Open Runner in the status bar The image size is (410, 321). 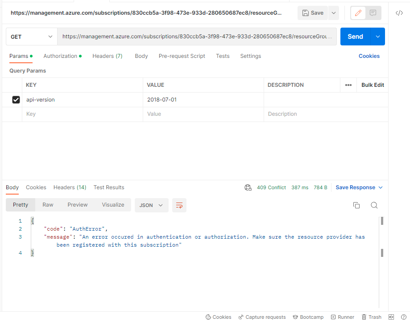pyautogui.click(x=343, y=317)
